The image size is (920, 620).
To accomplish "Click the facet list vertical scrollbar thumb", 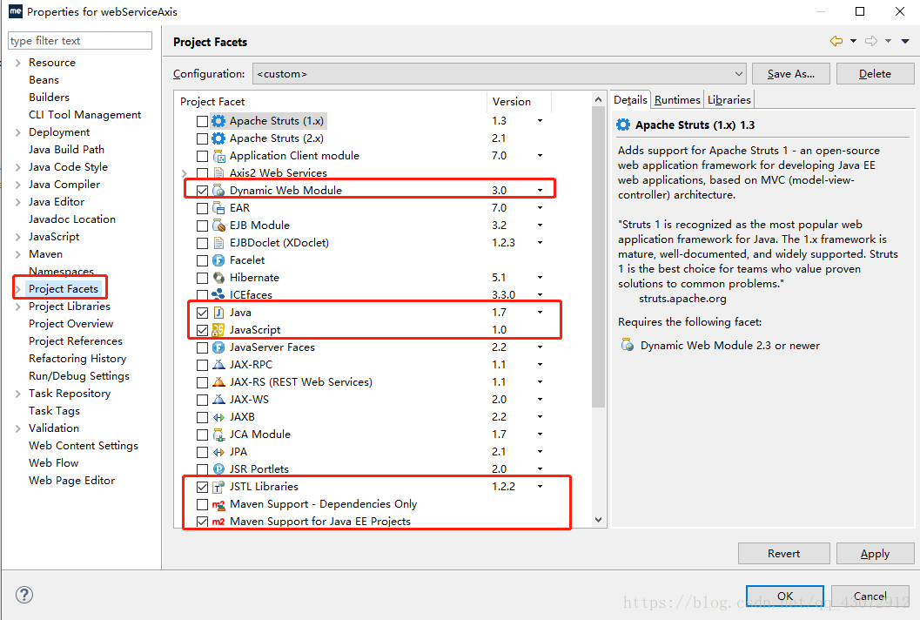I will [598, 257].
